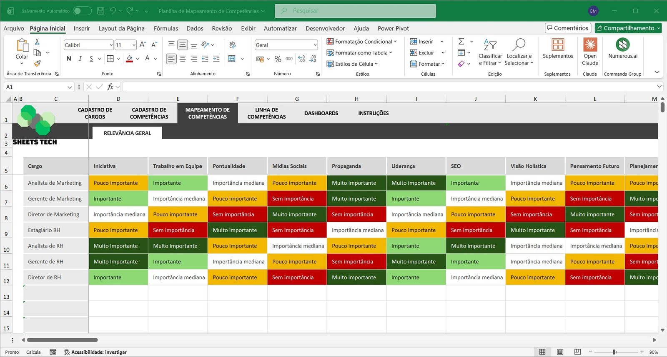Open the Arquivo menu
This screenshot has height=357, width=667.
[14, 28]
